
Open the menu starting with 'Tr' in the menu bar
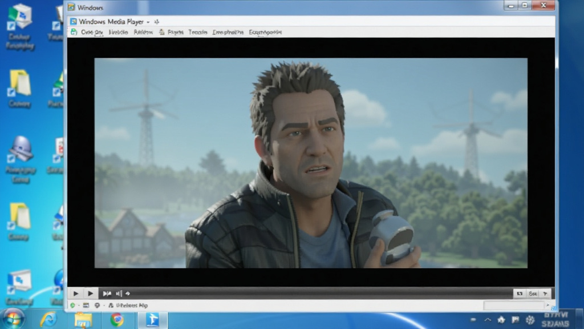pyautogui.click(x=197, y=33)
